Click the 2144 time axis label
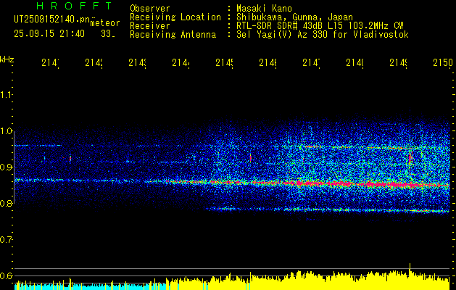This screenshot has height=290, width=456. [x=181, y=63]
